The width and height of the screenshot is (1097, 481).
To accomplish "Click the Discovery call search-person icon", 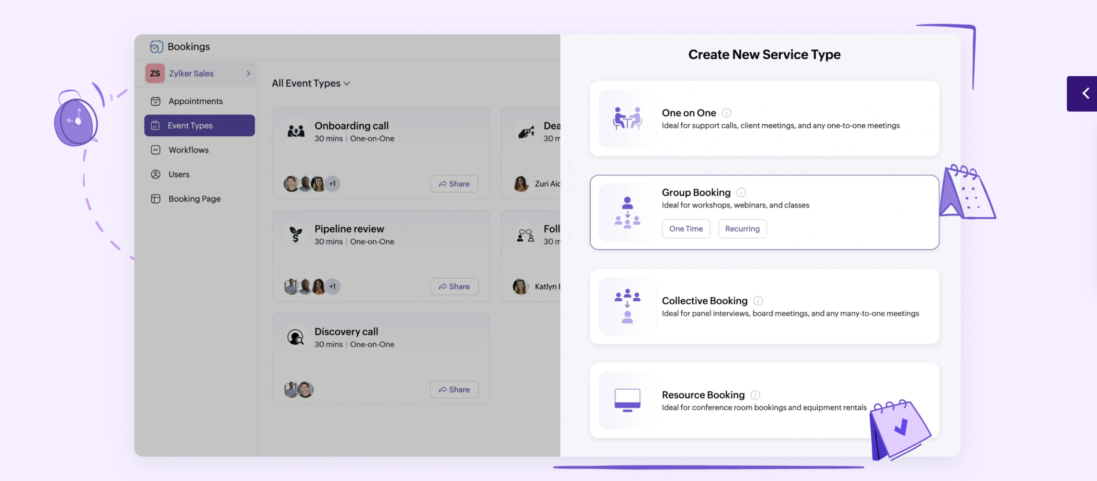I will [296, 337].
